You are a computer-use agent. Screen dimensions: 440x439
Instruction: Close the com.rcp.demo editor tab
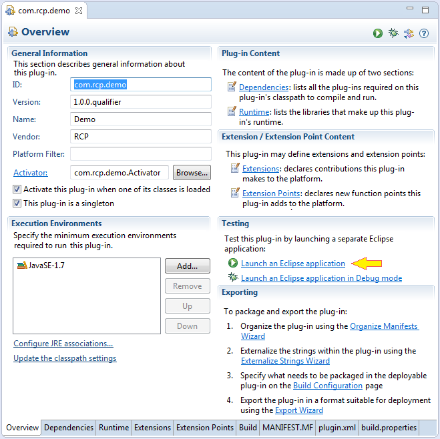point(79,11)
